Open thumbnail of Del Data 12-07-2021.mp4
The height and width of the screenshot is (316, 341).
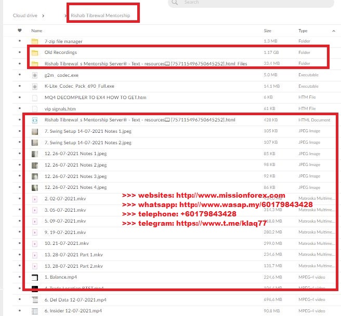coord(35,300)
